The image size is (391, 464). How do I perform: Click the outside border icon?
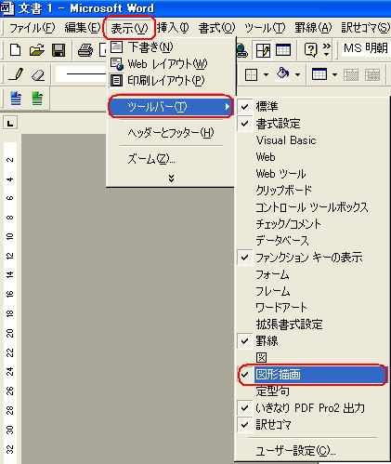point(251,74)
